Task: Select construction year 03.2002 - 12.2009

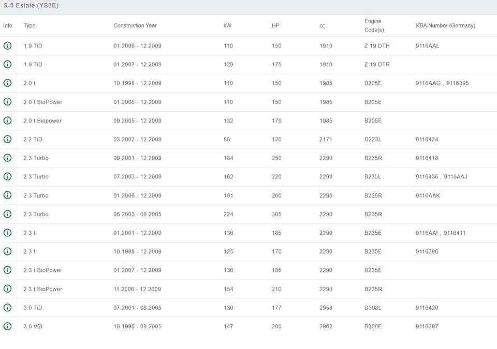Action: [137, 140]
